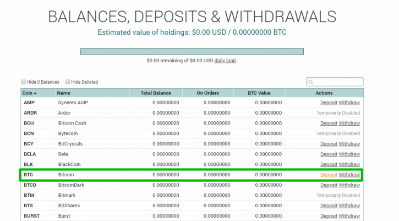Select the BTS coin symbol
399x221 pixels.
(28, 206)
